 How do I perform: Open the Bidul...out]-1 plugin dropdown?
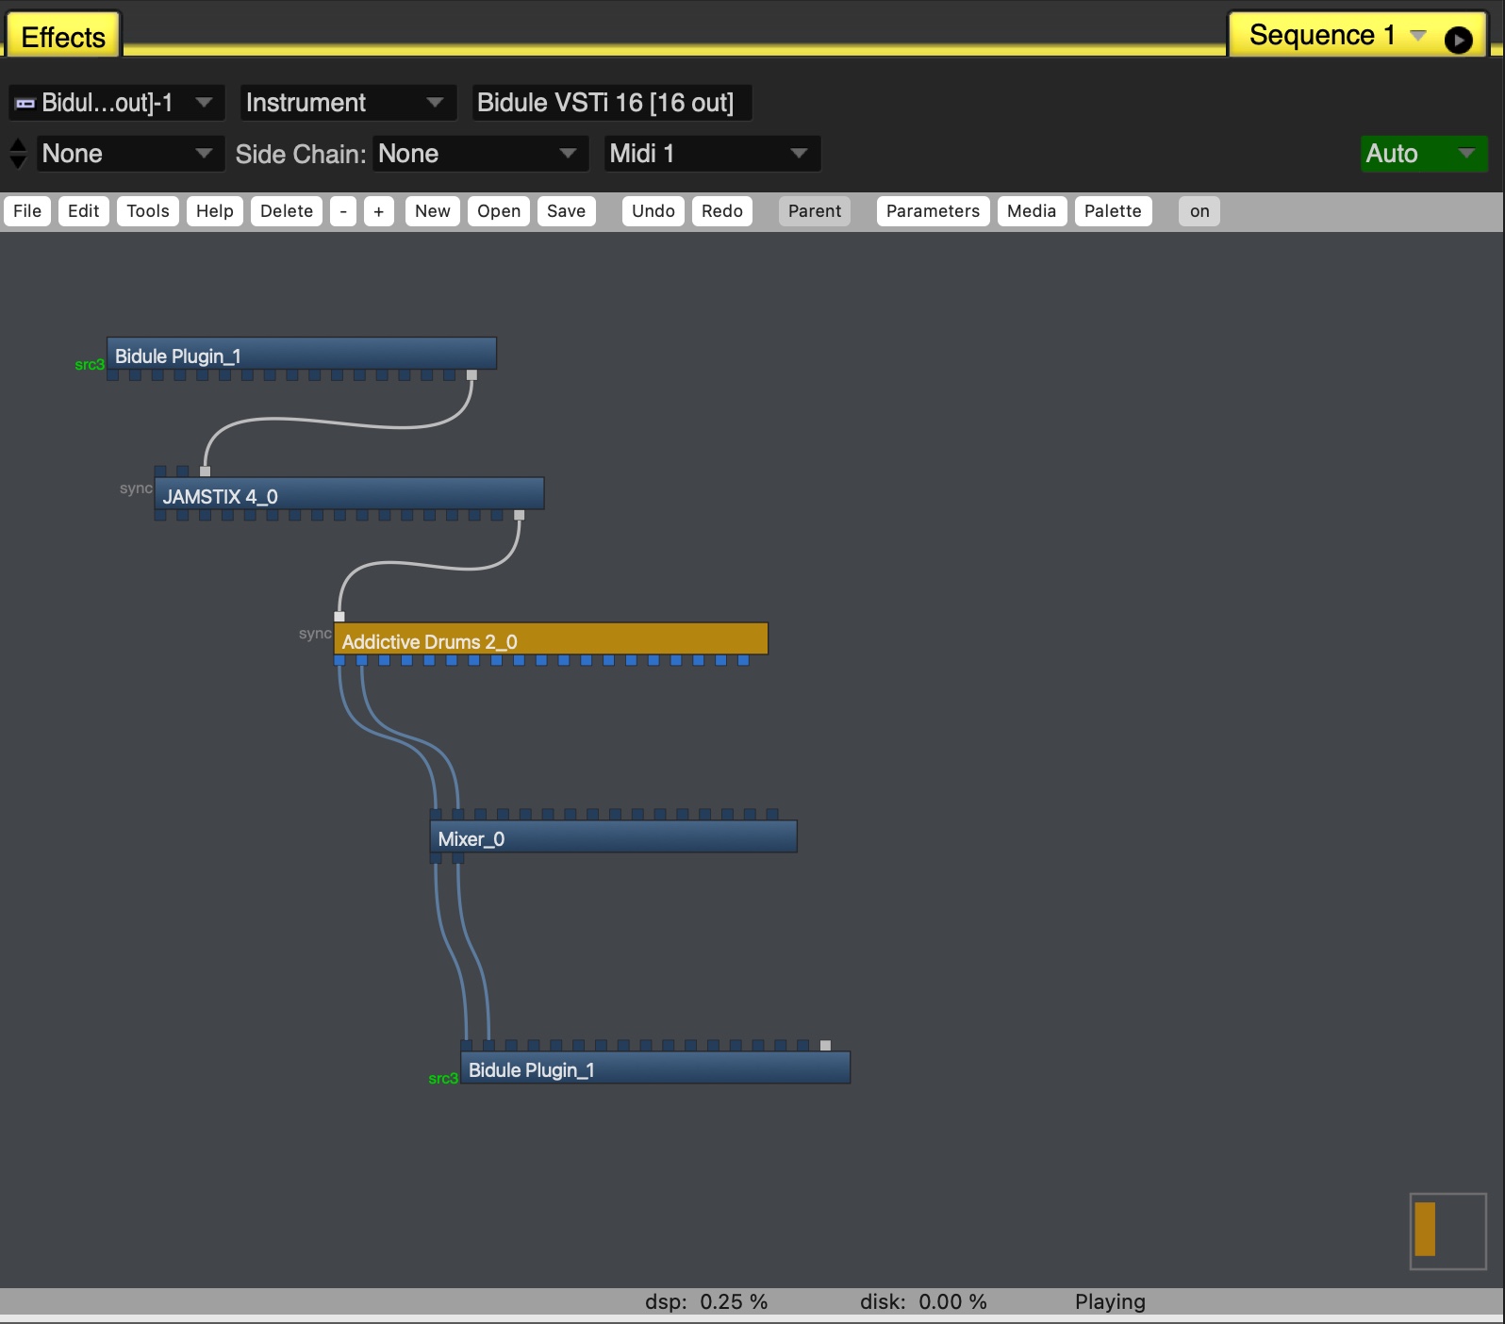(117, 103)
